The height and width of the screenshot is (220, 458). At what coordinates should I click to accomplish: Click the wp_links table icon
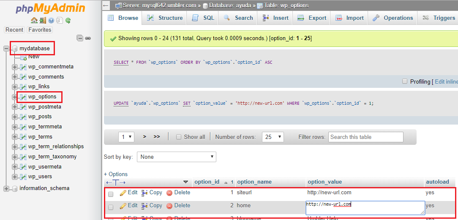(x=23, y=87)
